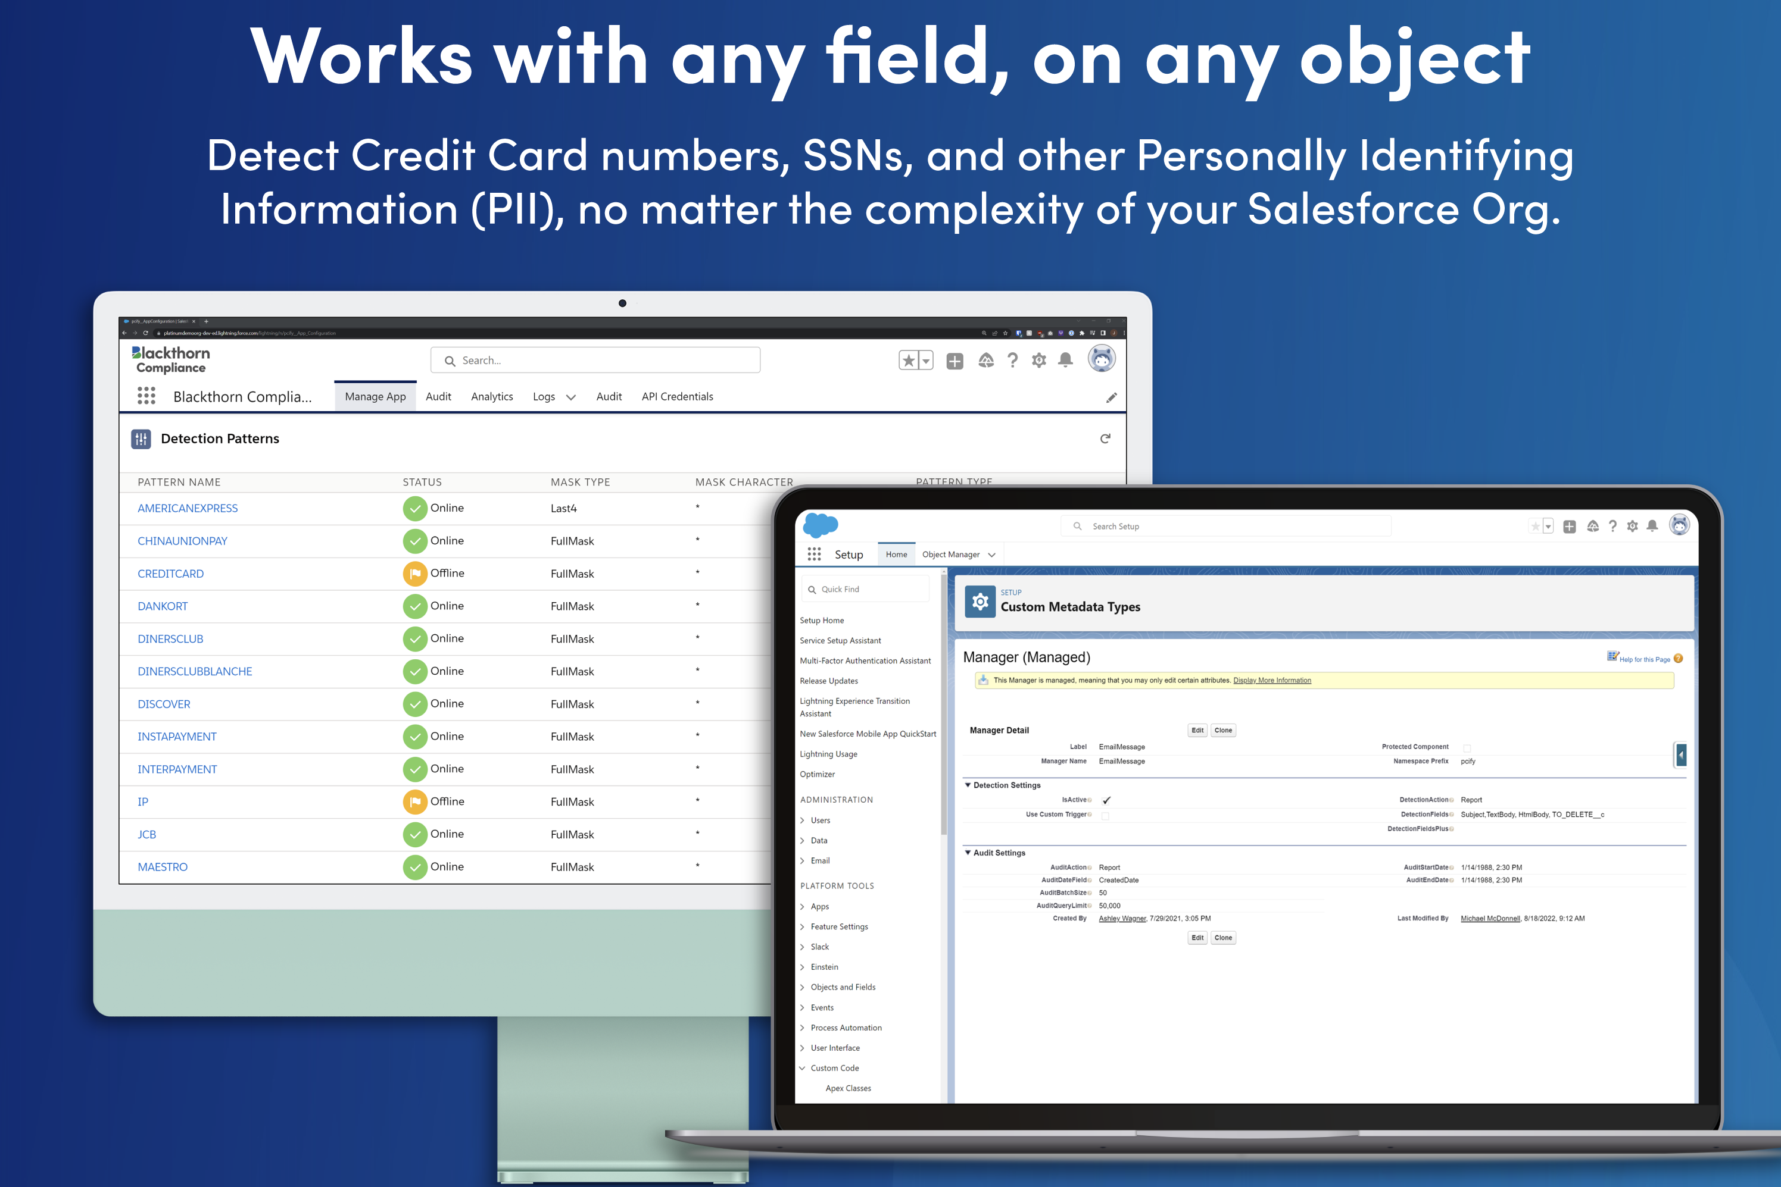Expand Objects and Fields in sidebar
Viewport: 1781px width, 1187px height.
point(802,987)
